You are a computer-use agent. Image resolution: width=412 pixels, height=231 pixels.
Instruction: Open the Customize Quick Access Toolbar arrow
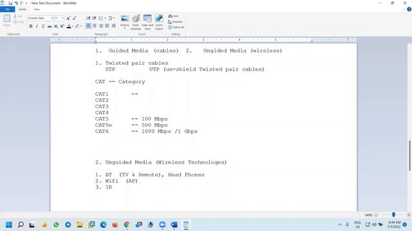coord(26,3)
